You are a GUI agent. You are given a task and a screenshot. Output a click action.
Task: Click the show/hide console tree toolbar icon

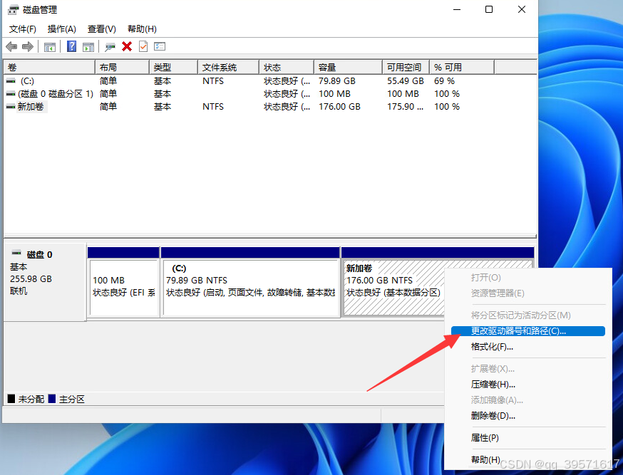click(50, 47)
